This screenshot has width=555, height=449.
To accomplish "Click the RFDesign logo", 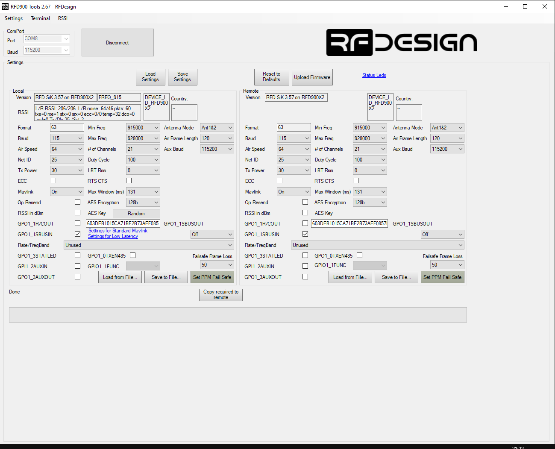I will click(x=402, y=42).
